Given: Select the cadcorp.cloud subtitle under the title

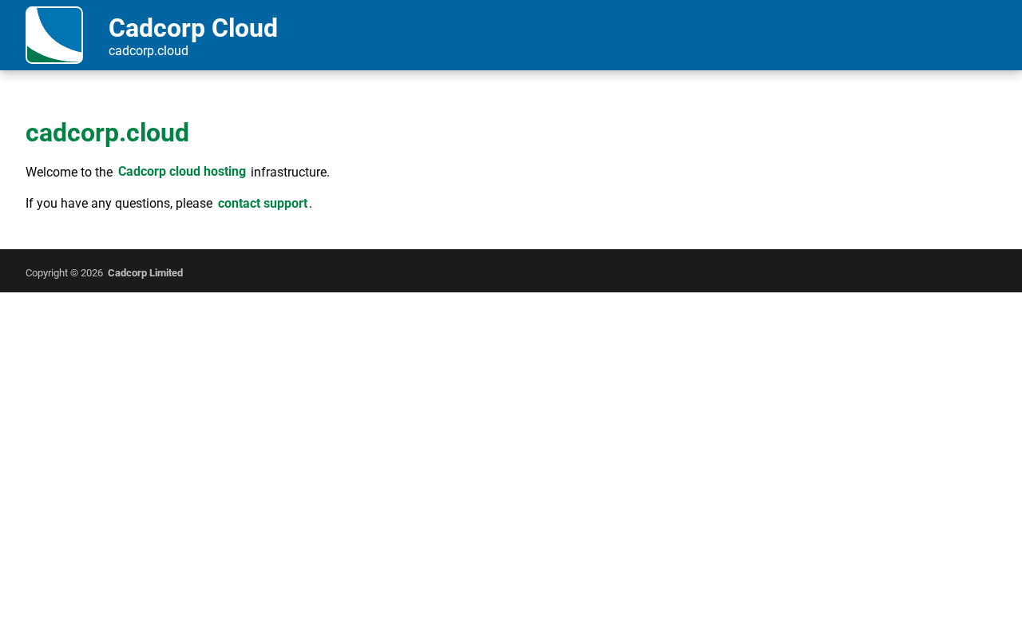Looking at the screenshot, I should click(x=149, y=51).
